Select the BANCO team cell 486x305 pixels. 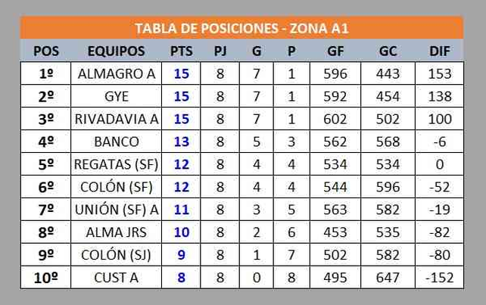(116, 142)
